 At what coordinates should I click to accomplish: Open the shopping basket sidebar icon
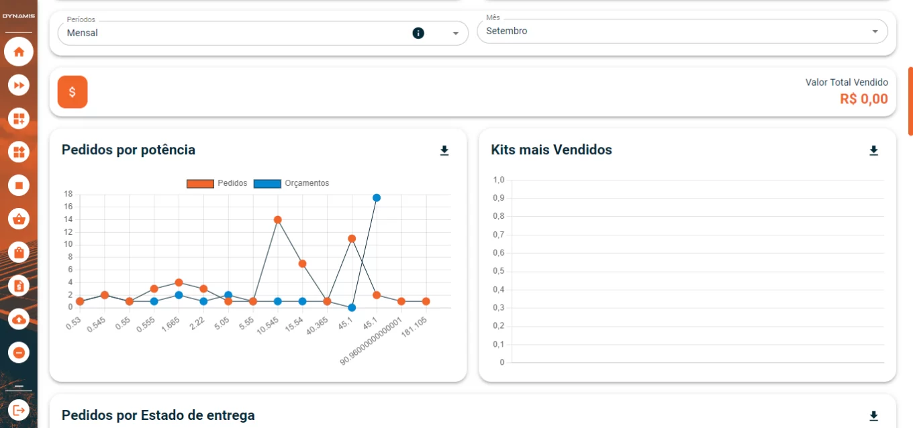(19, 219)
